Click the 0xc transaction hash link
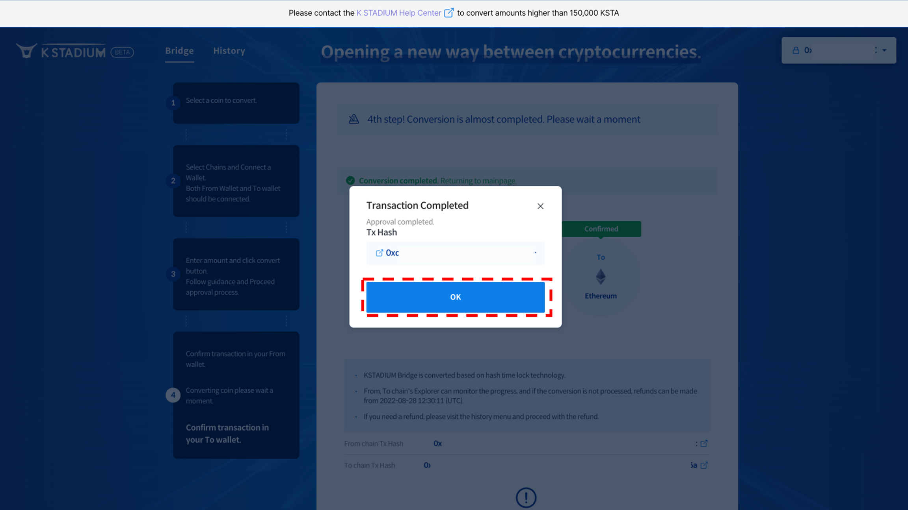908x510 pixels. [392, 253]
